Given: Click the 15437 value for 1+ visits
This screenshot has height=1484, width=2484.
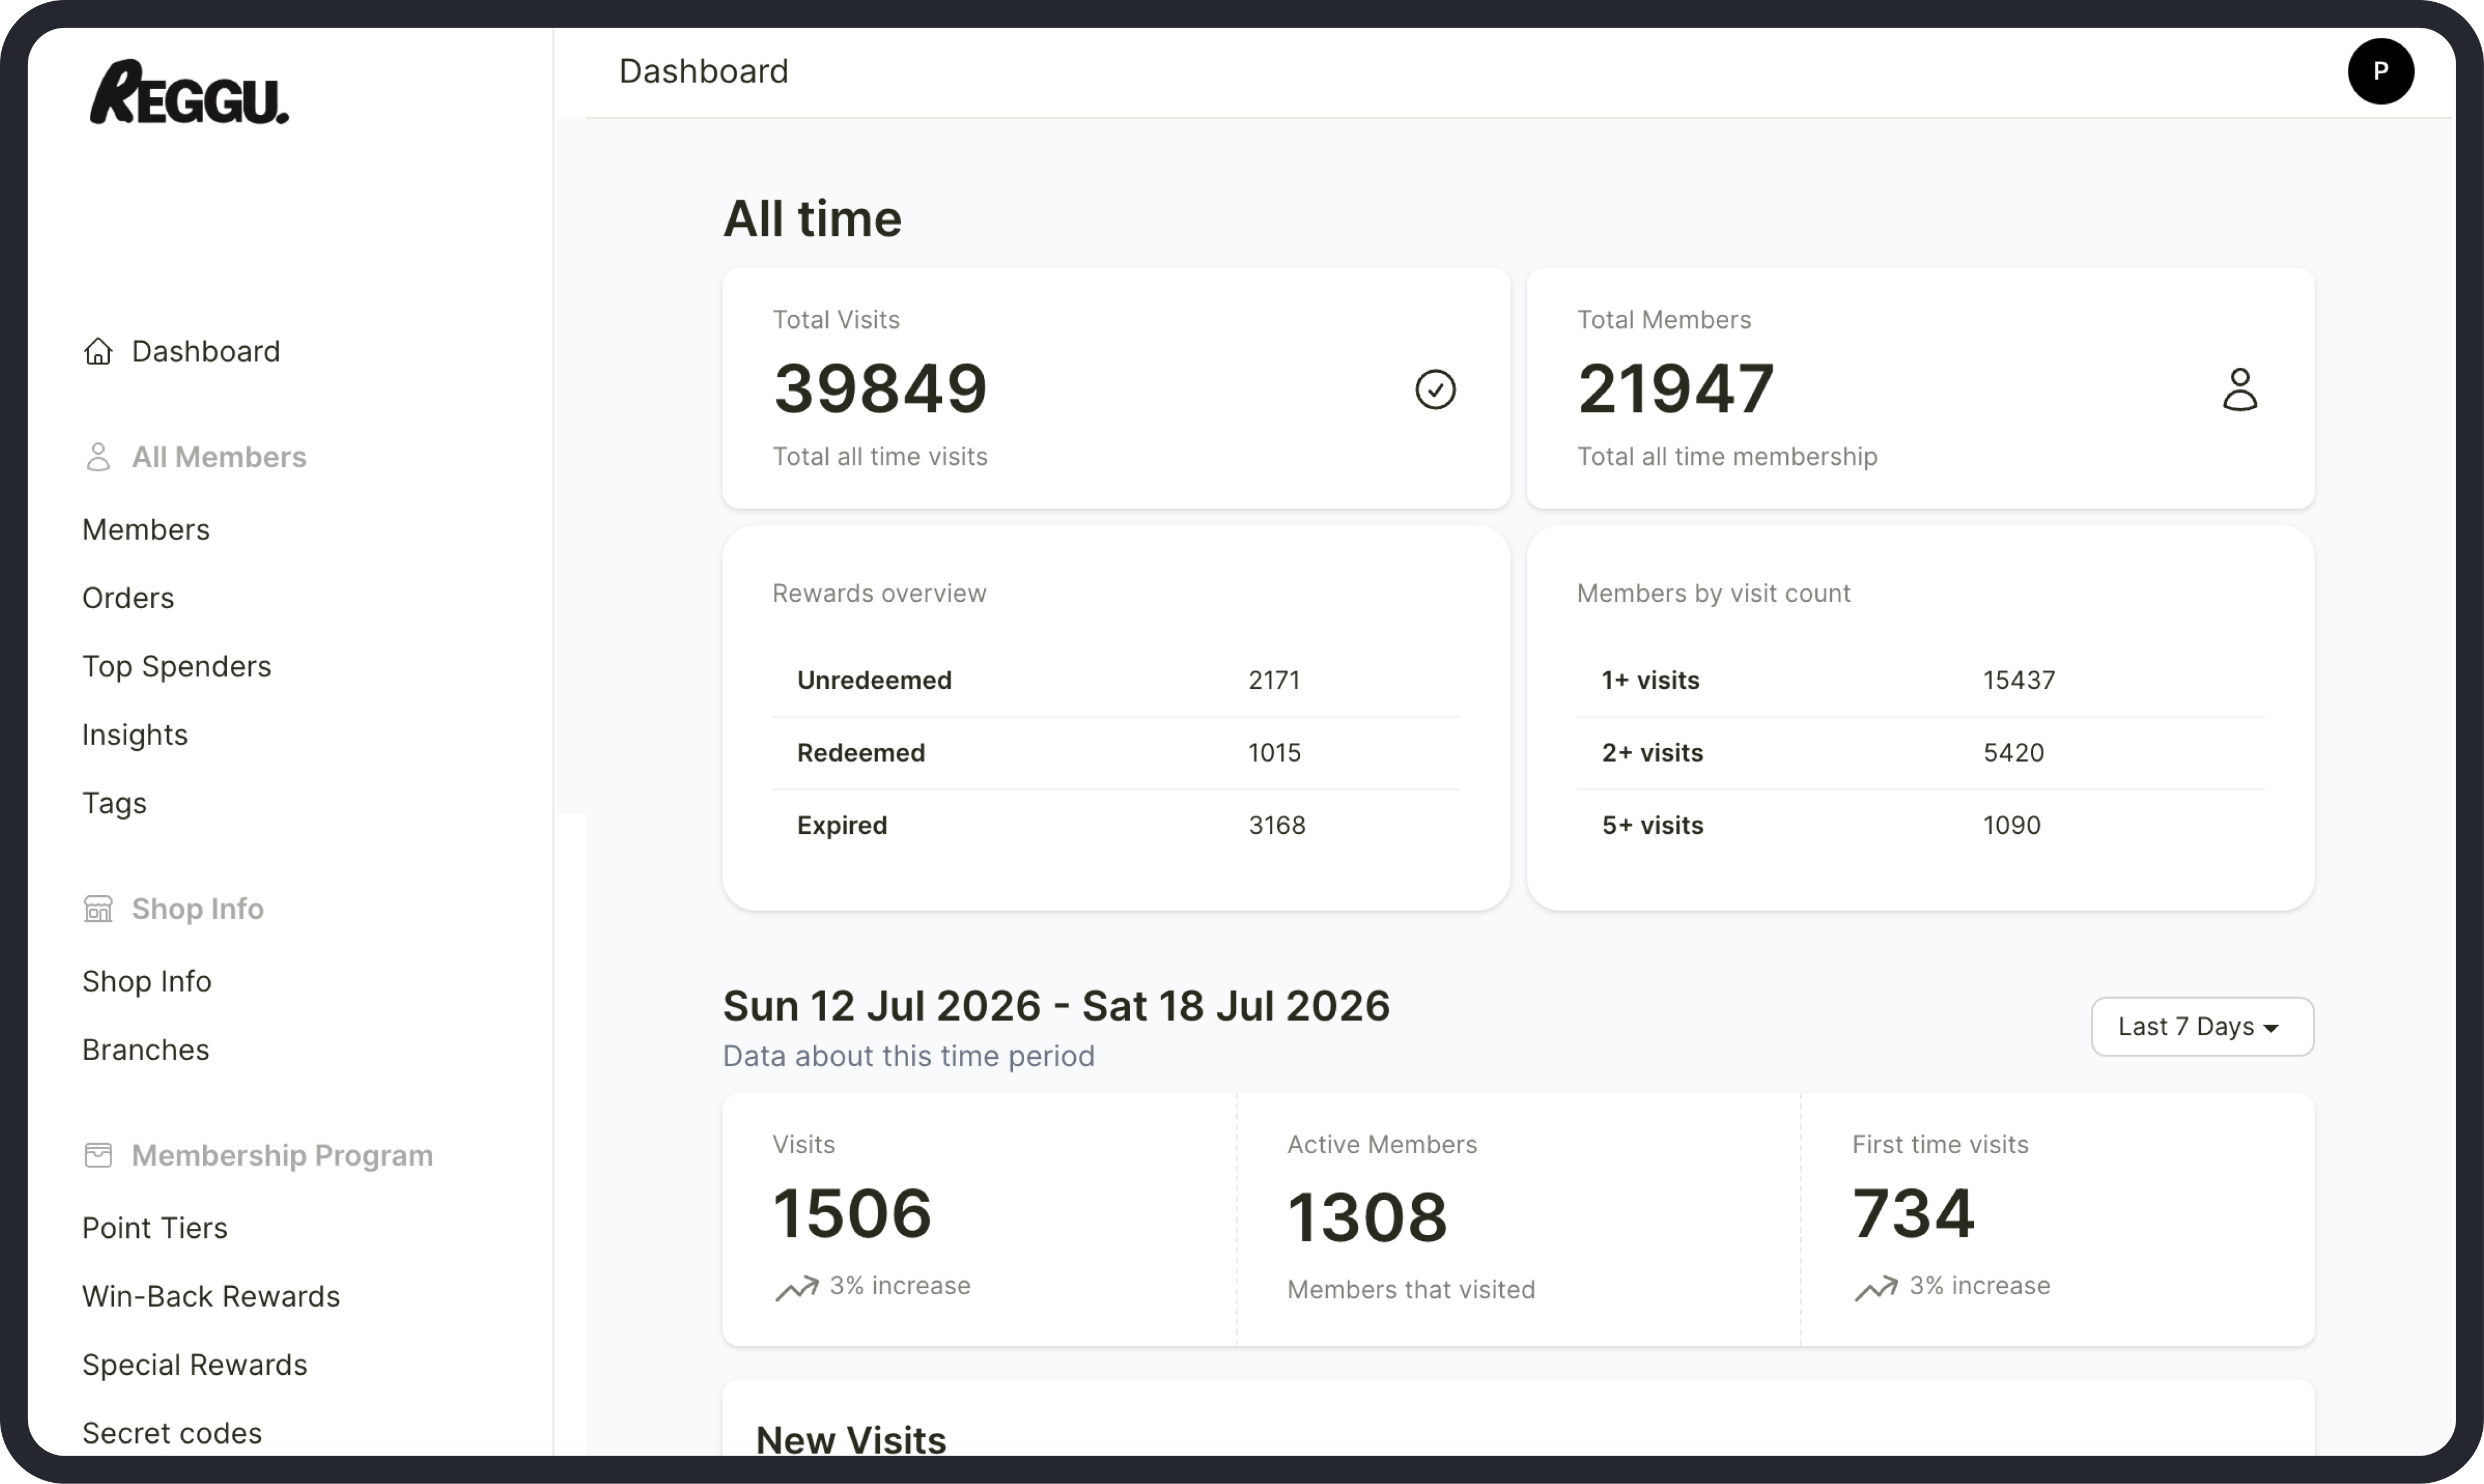Looking at the screenshot, I should (2019, 680).
